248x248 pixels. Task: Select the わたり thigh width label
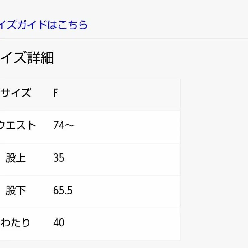16,223
